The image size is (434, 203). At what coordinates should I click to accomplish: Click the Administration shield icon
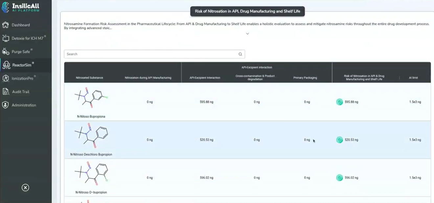tap(5, 105)
